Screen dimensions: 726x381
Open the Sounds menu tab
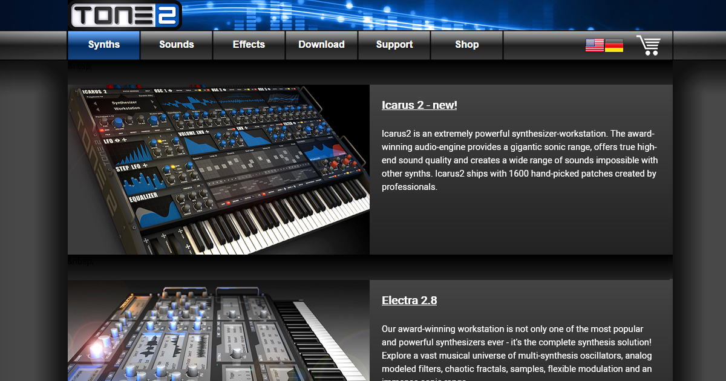point(177,45)
